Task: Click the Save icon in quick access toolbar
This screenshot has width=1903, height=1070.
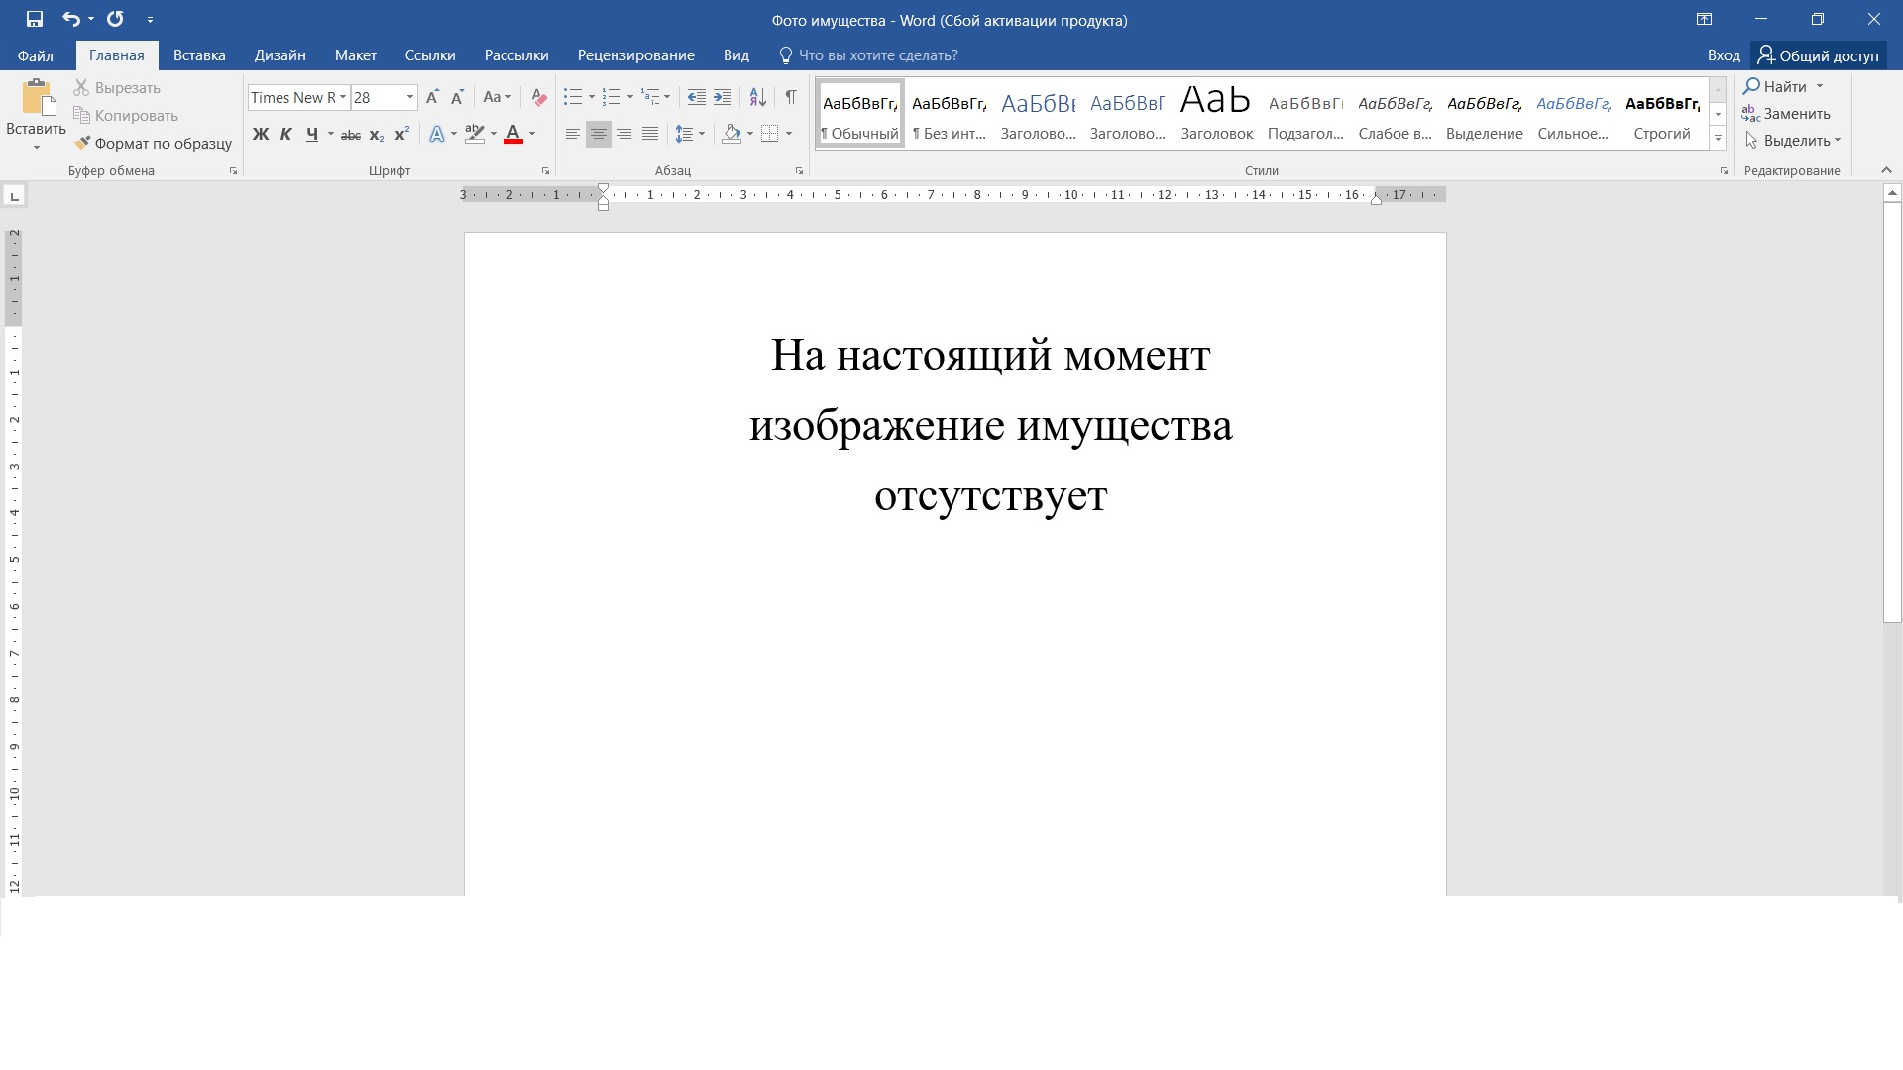Action: tap(35, 19)
